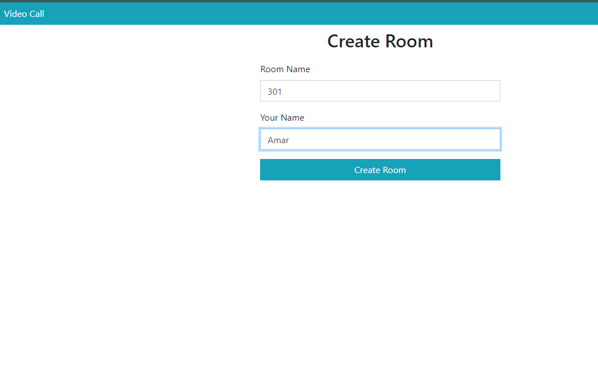Click the Room Name label
The width and height of the screenshot is (598, 367).
pyautogui.click(x=285, y=69)
